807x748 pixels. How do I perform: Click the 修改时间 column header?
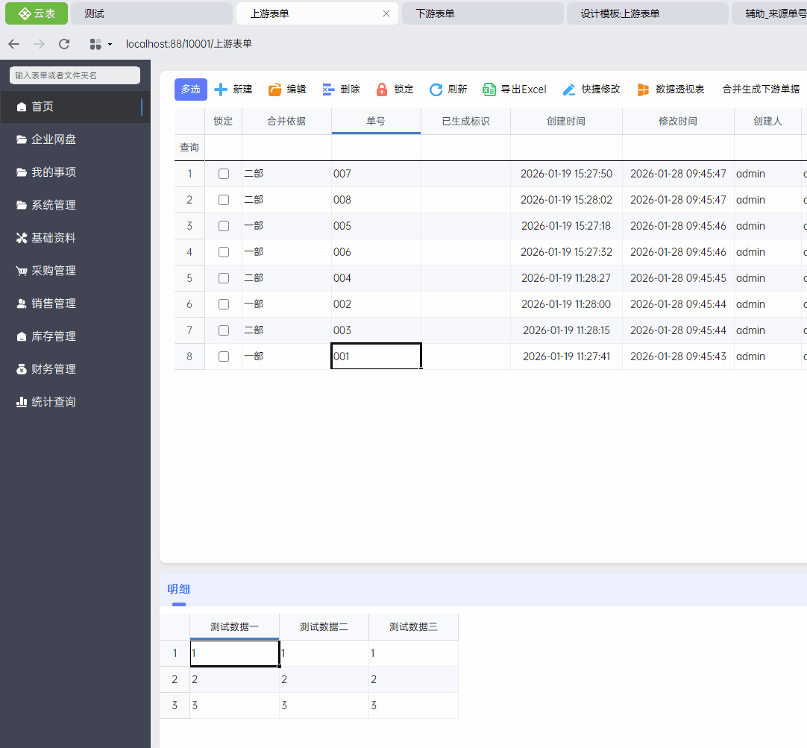tap(678, 122)
